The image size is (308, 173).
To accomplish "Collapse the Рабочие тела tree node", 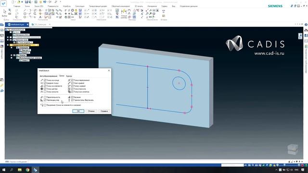I will (8, 40).
